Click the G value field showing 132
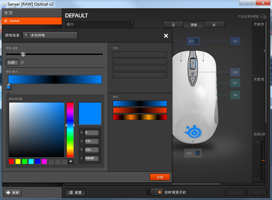 click(x=92, y=141)
